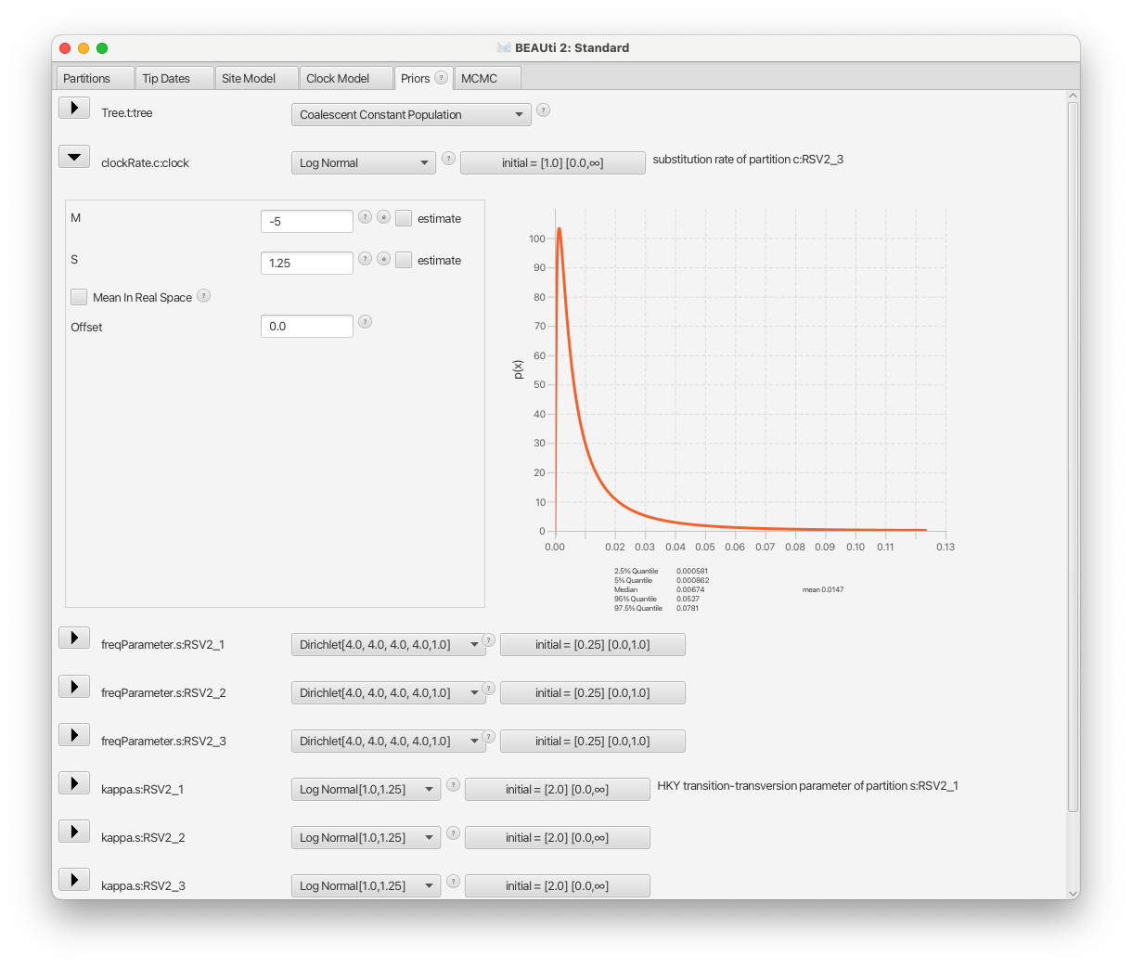Click question mark icon next to M field
Viewport: 1132px width, 968px height.
click(x=366, y=216)
